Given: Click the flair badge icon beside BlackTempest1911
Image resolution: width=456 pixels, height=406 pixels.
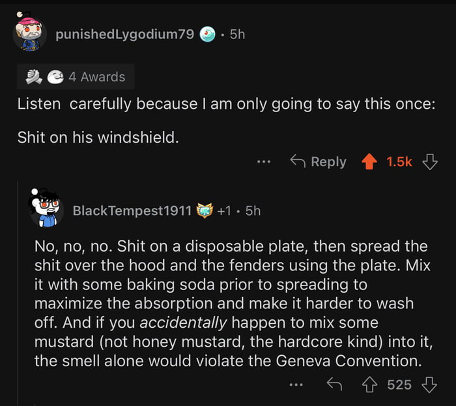Looking at the screenshot, I should coord(205,210).
